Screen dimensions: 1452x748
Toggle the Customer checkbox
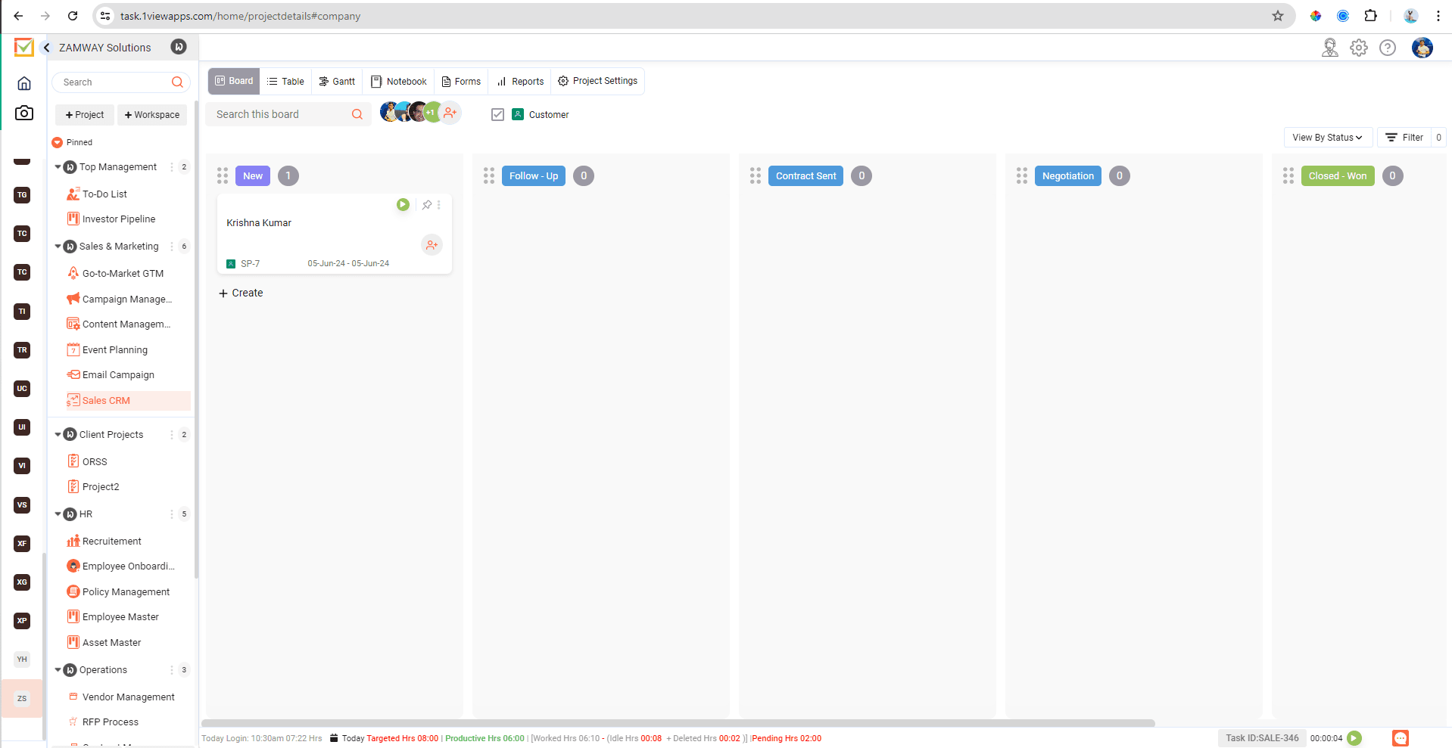497,115
